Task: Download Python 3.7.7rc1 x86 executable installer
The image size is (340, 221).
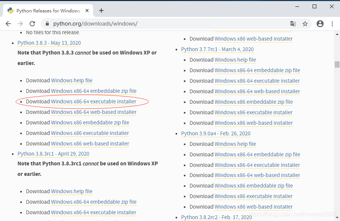Action: coord(253,113)
